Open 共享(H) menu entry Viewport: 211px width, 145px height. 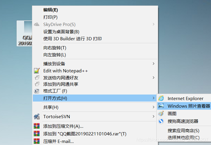click(x=95, y=107)
